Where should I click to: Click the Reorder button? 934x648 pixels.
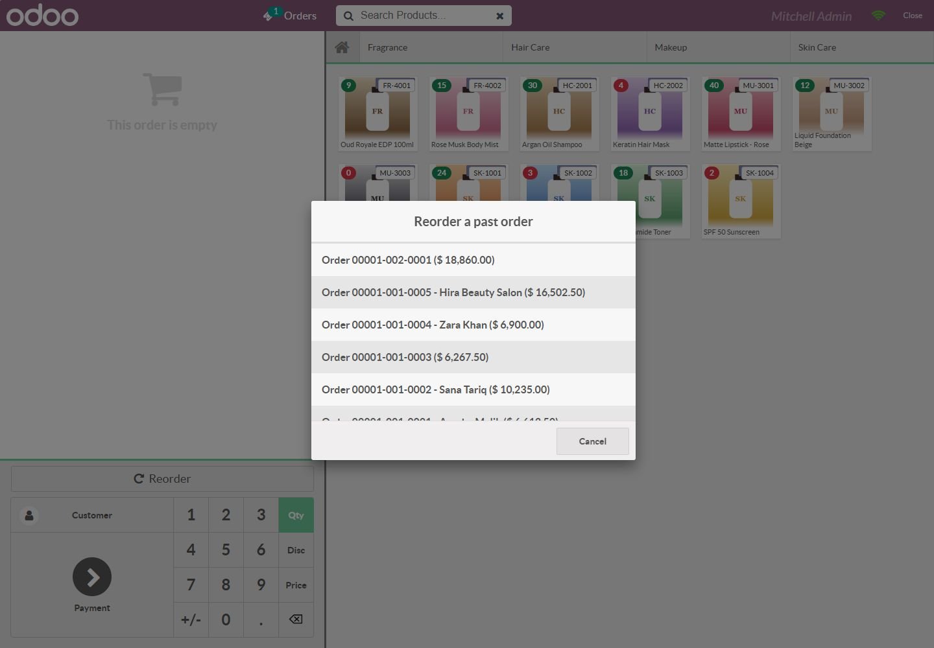pos(162,479)
